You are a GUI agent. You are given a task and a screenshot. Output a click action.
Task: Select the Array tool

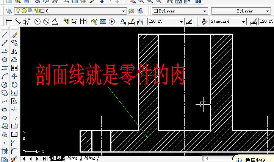(14, 68)
